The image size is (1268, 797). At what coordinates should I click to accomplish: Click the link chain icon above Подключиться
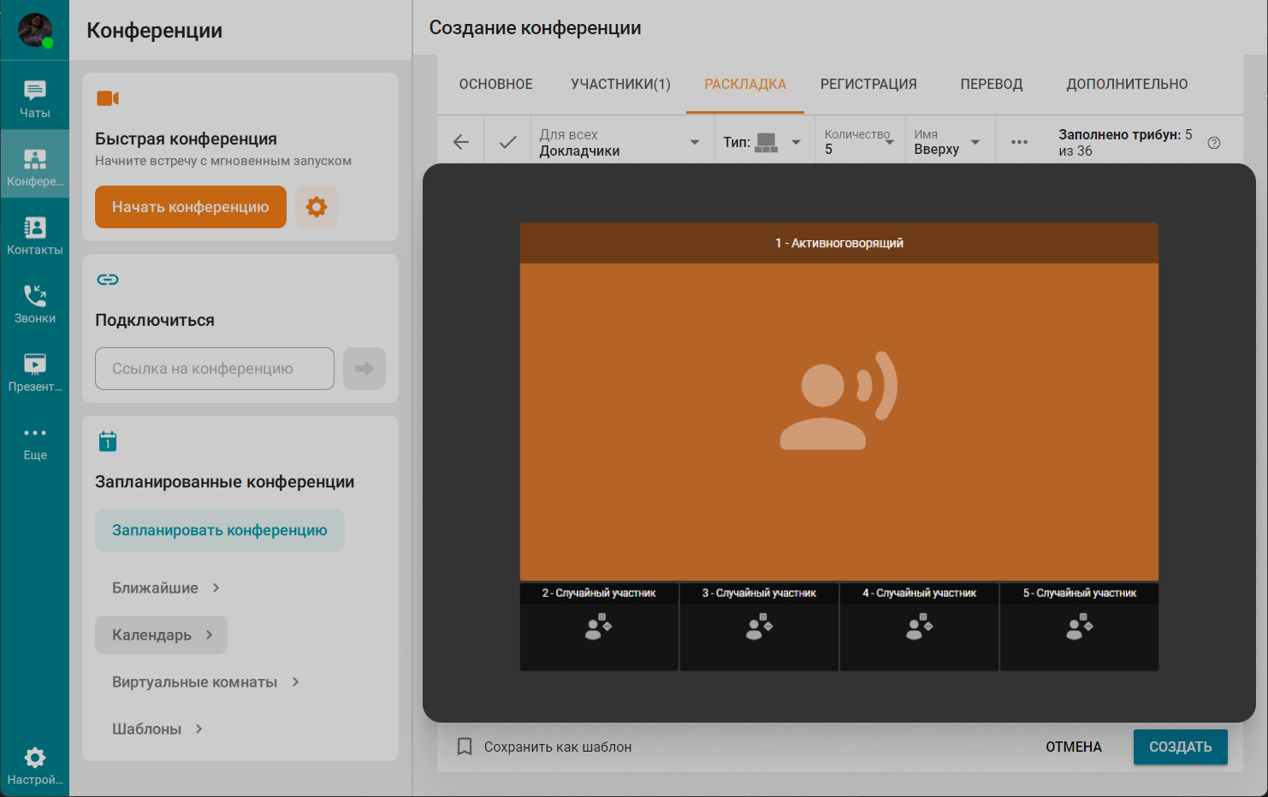click(108, 280)
